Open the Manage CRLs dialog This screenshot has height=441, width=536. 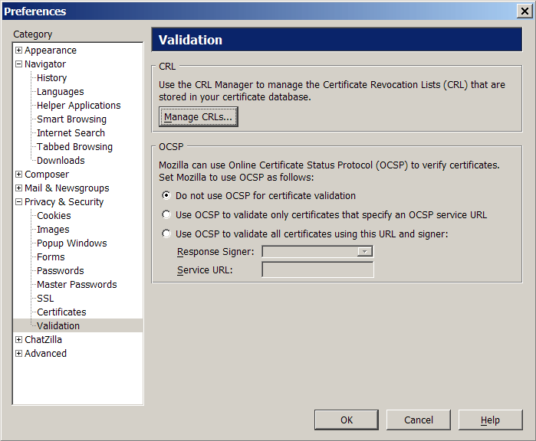pos(199,116)
